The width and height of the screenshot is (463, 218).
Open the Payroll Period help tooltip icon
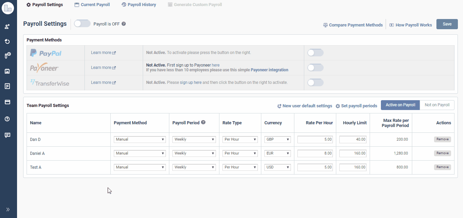pyautogui.click(x=203, y=122)
